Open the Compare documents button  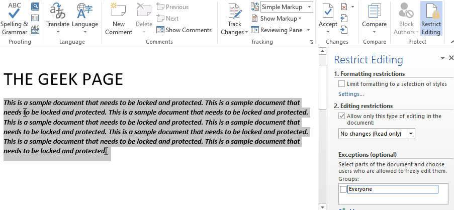tap(375, 19)
